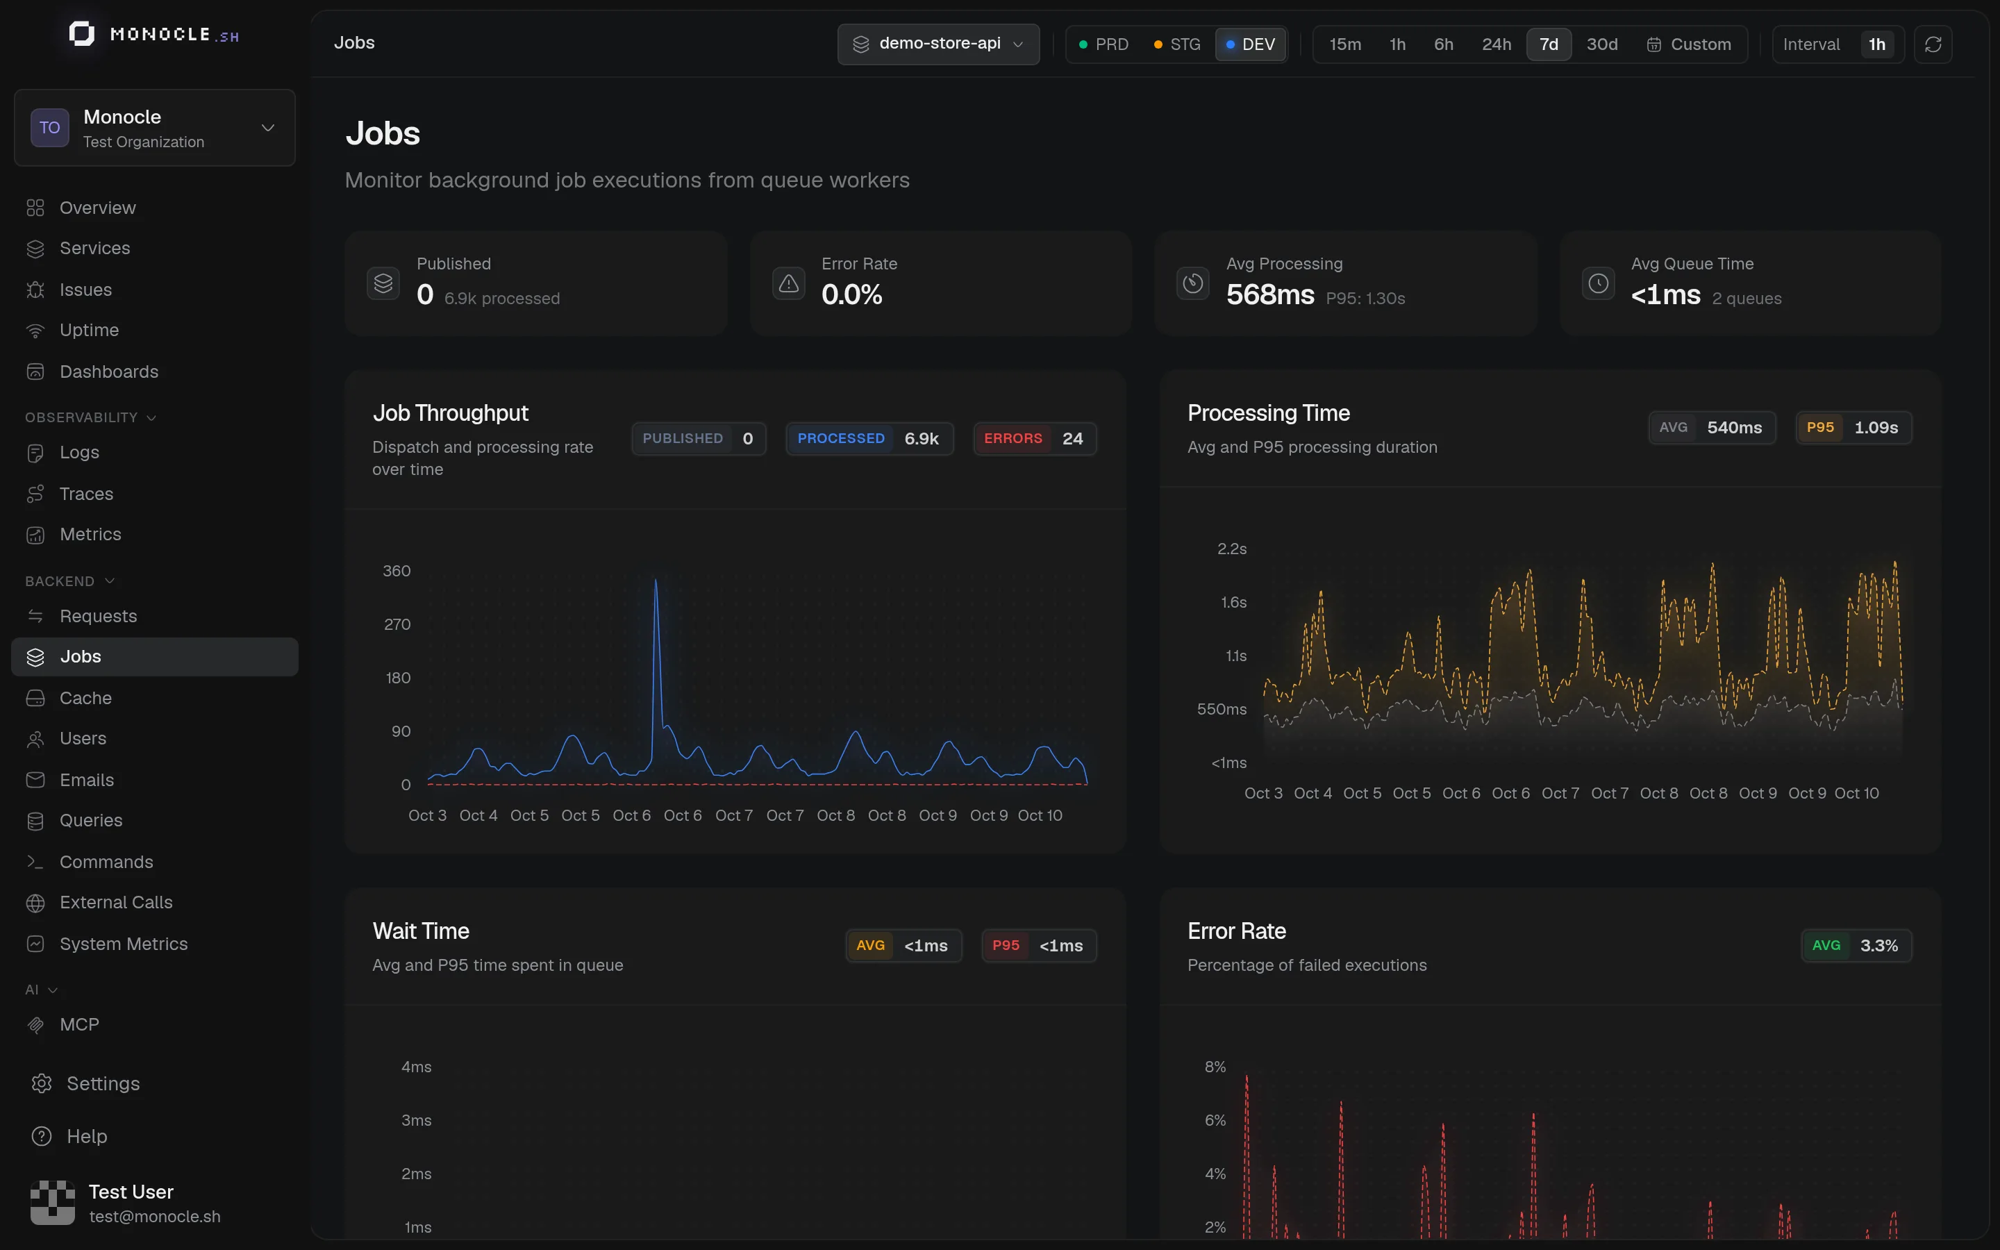This screenshot has width=2000, height=1250.
Task: Set time range to 6h
Action: (1443, 44)
